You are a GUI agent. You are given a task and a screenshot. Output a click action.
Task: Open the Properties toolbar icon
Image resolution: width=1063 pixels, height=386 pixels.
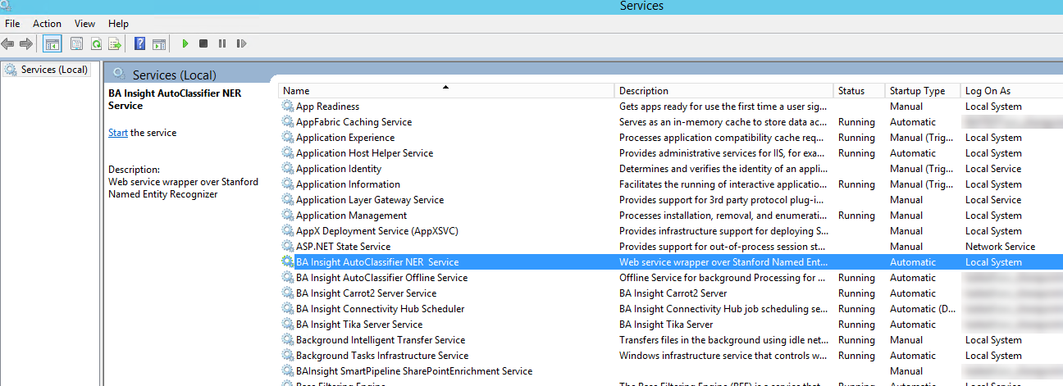[77, 43]
